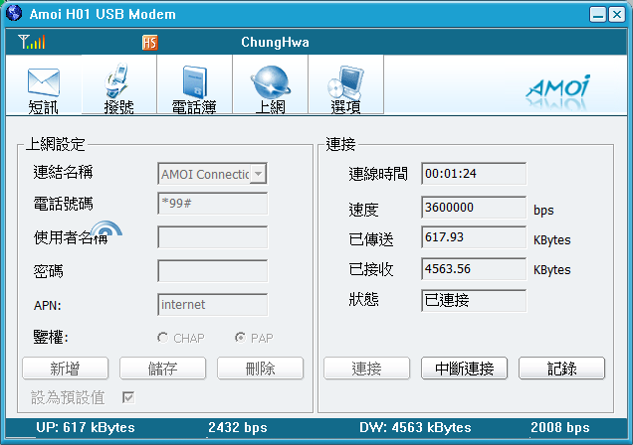
Task: Click the ChungHwa operator name
Action: 275,43
